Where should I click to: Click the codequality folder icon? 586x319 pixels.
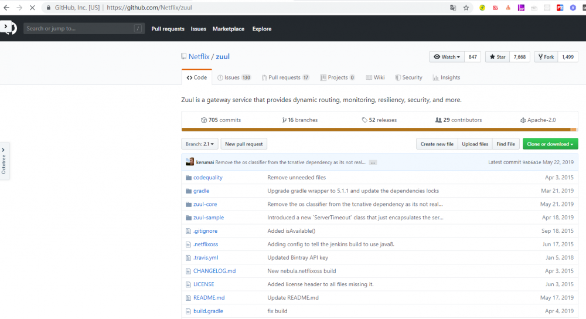189,178
